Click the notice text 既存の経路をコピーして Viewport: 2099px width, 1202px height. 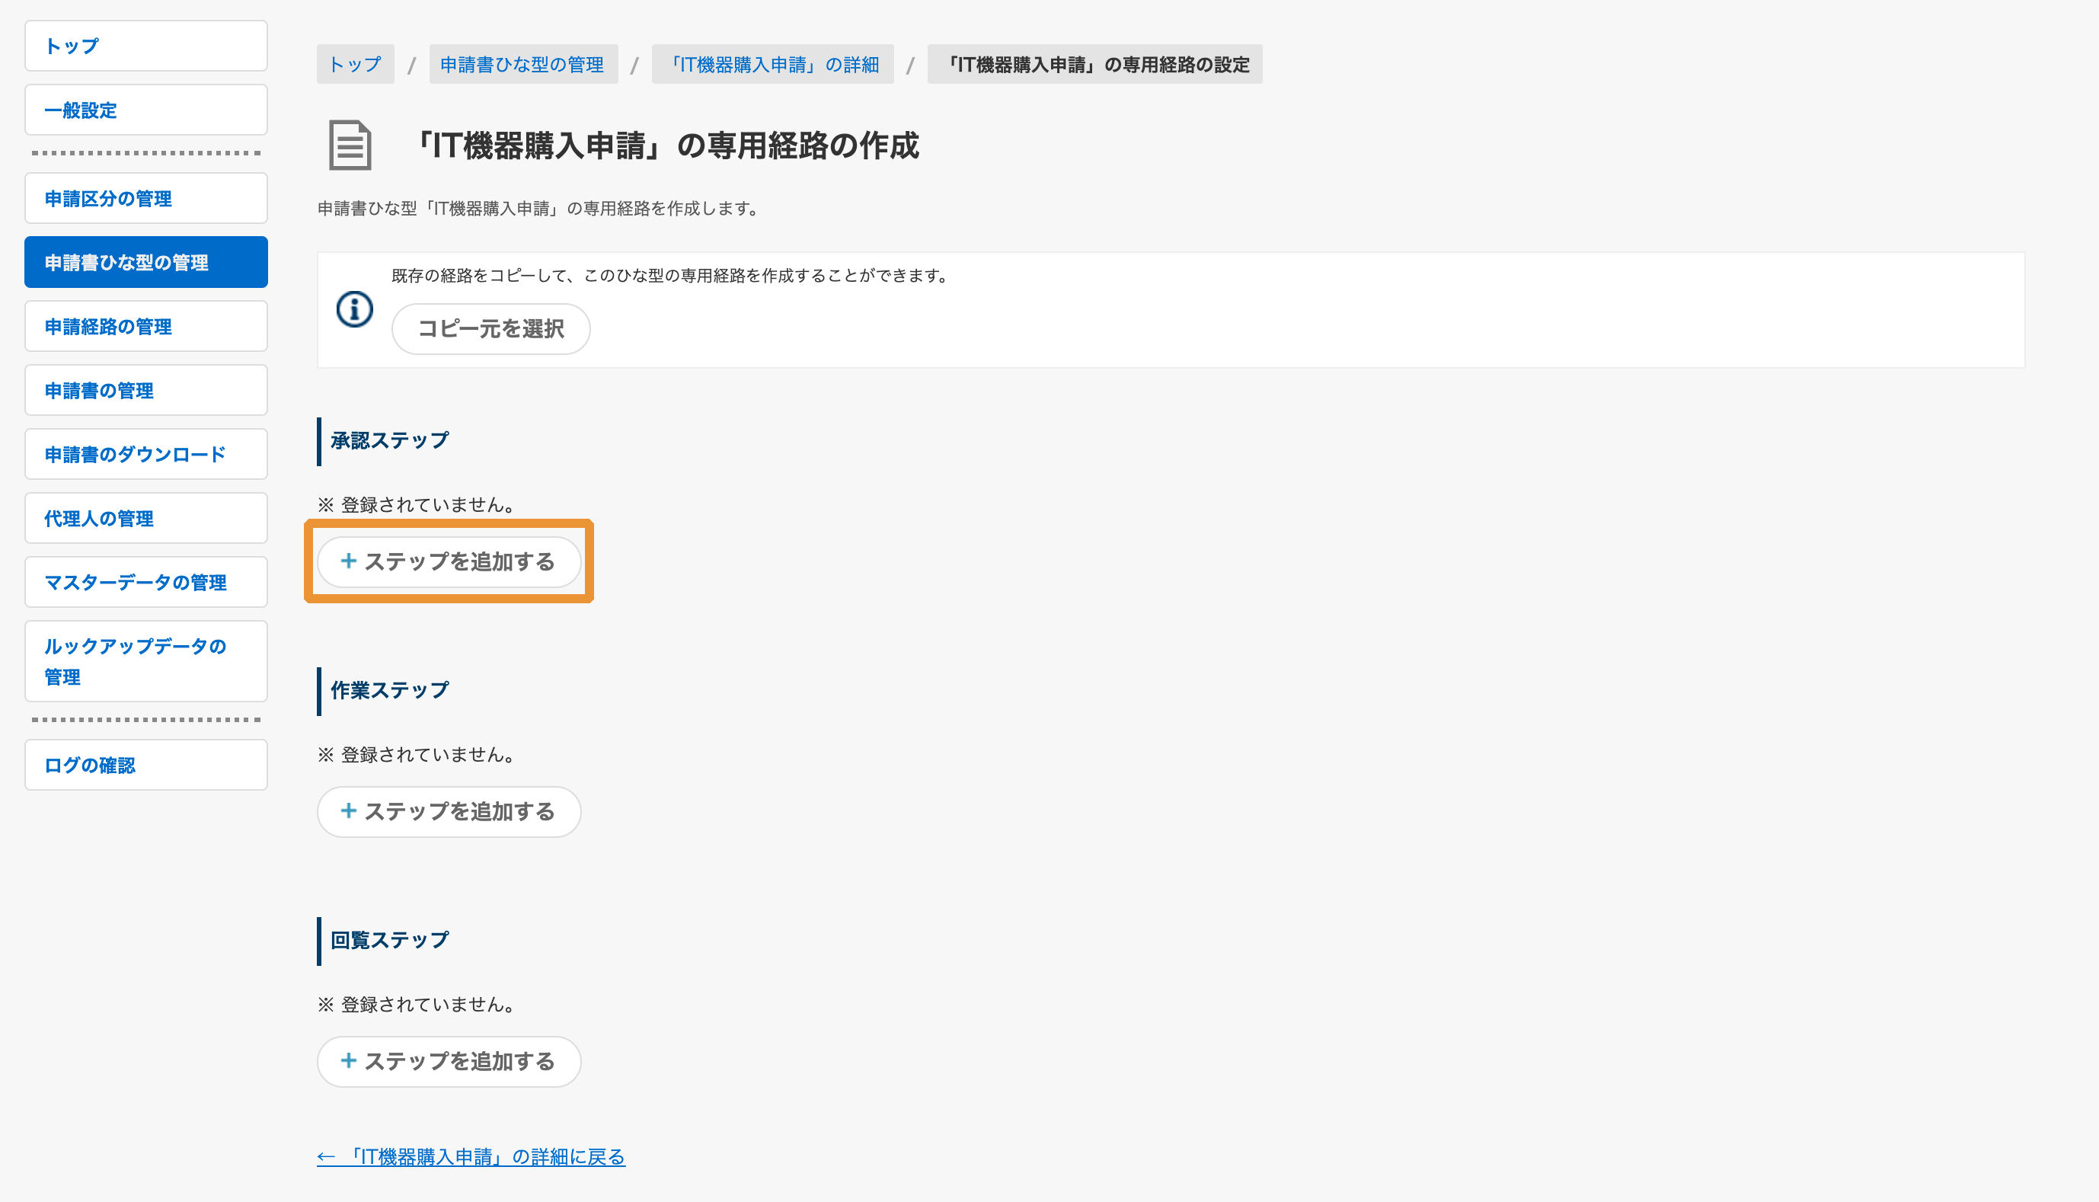tap(671, 276)
